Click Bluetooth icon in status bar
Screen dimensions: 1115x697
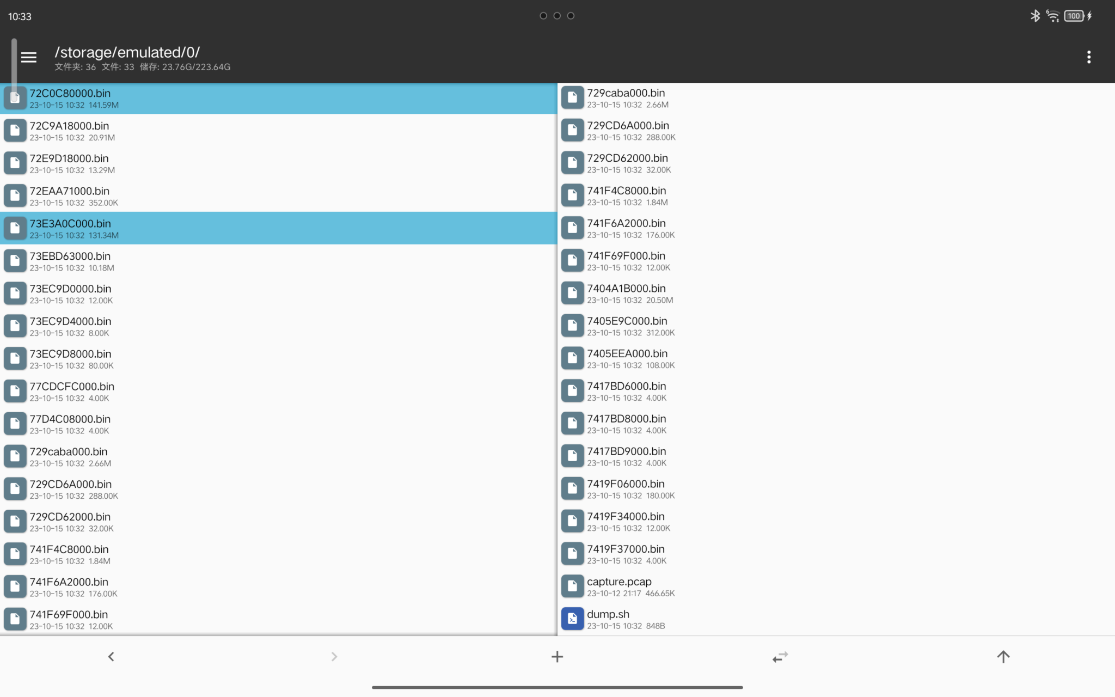[x=1035, y=16]
